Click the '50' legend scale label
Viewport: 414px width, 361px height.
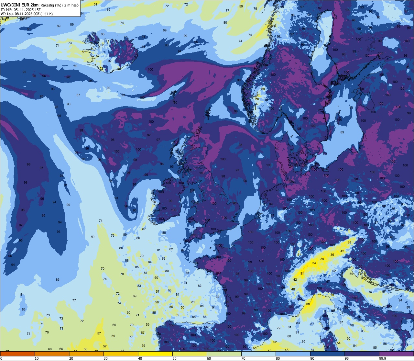pos(174,358)
